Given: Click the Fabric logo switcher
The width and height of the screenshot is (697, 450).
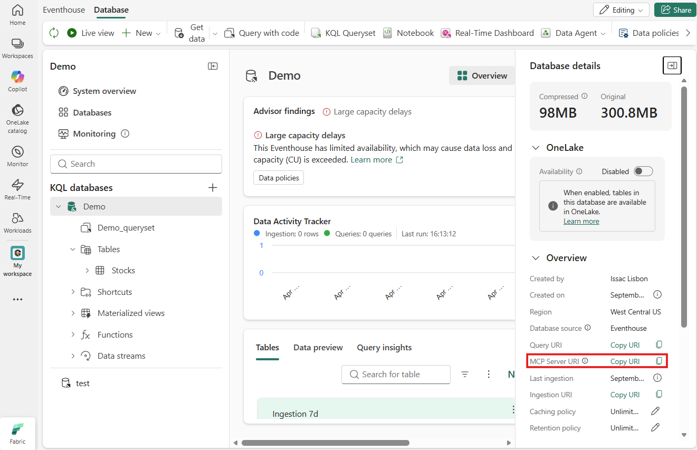Looking at the screenshot, I should pyautogui.click(x=17, y=433).
